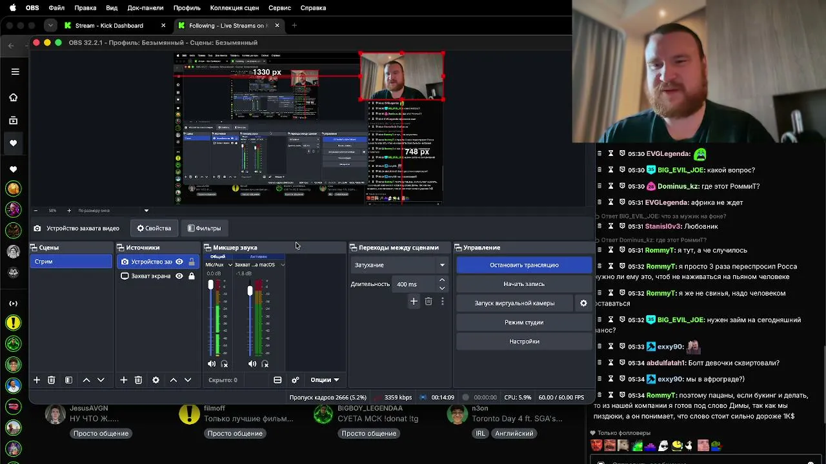This screenshot has width=826, height=464.
Task: Open virtual camera settings gear
Action: [583, 303]
